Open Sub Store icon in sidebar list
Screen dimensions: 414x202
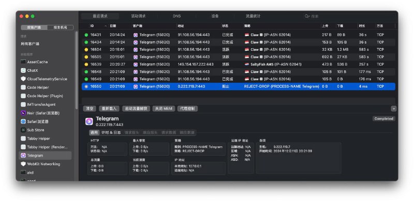(x=23, y=130)
